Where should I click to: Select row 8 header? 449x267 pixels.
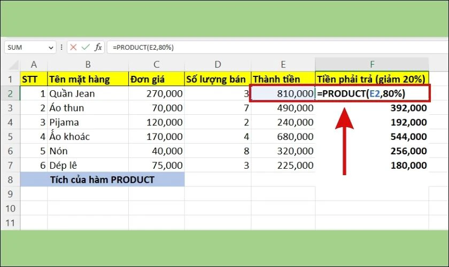pos(10,179)
